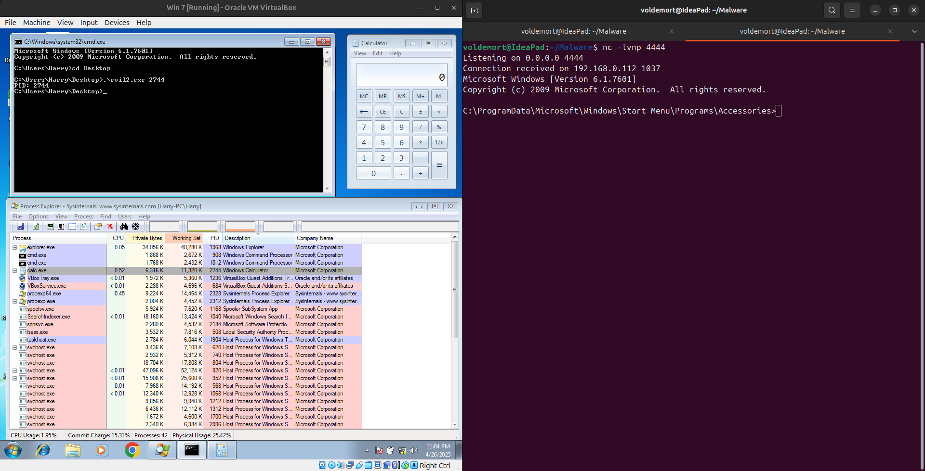Click the Windows Start orb
925x471 pixels.
[x=13, y=450]
